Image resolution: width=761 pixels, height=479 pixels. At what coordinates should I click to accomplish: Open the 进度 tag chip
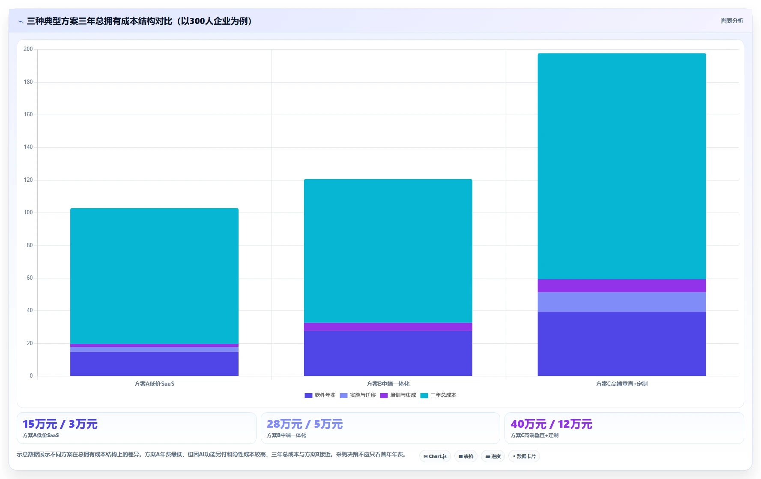tap(493, 456)
